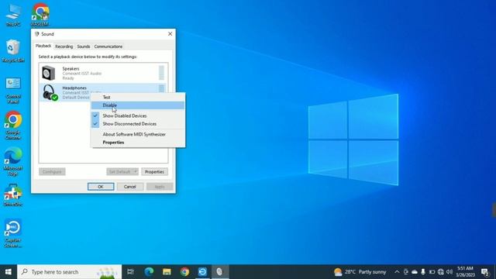The width and height of the screenshot is (496, 279).
Task: Switch to the Communications tab
Action: (x=108, y=46)
